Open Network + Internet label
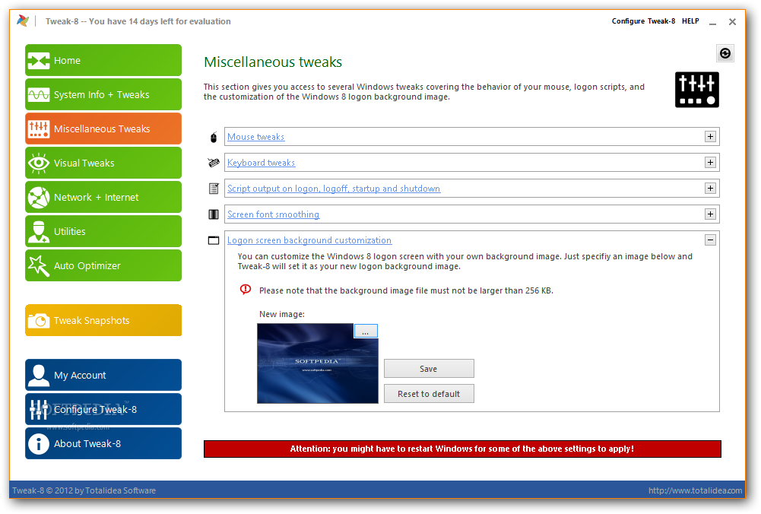 pyautogui.click(x=96, y=198)
